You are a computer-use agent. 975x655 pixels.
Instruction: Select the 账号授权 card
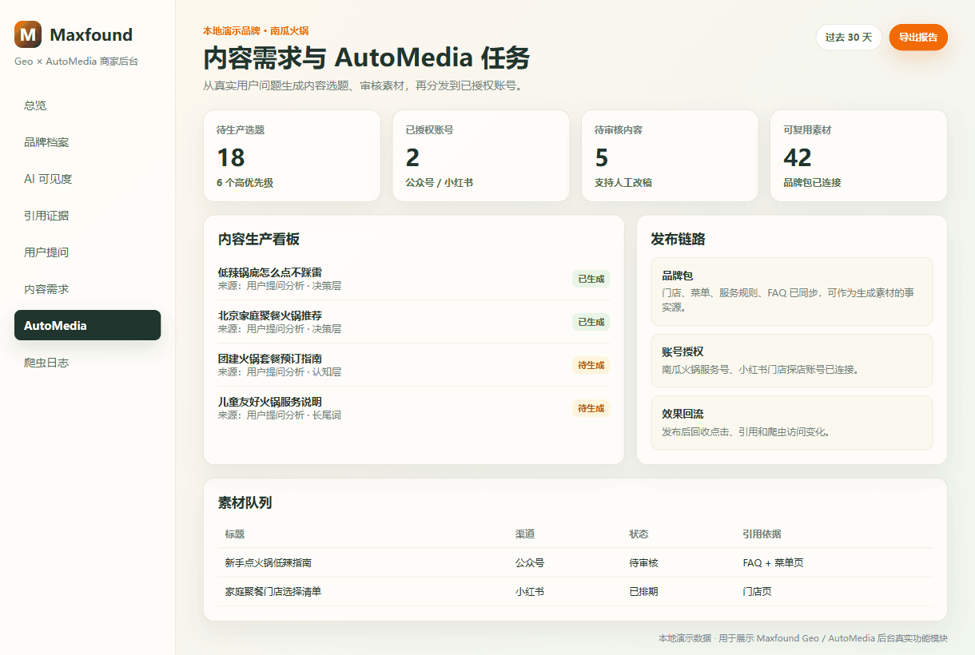(792, 361)
